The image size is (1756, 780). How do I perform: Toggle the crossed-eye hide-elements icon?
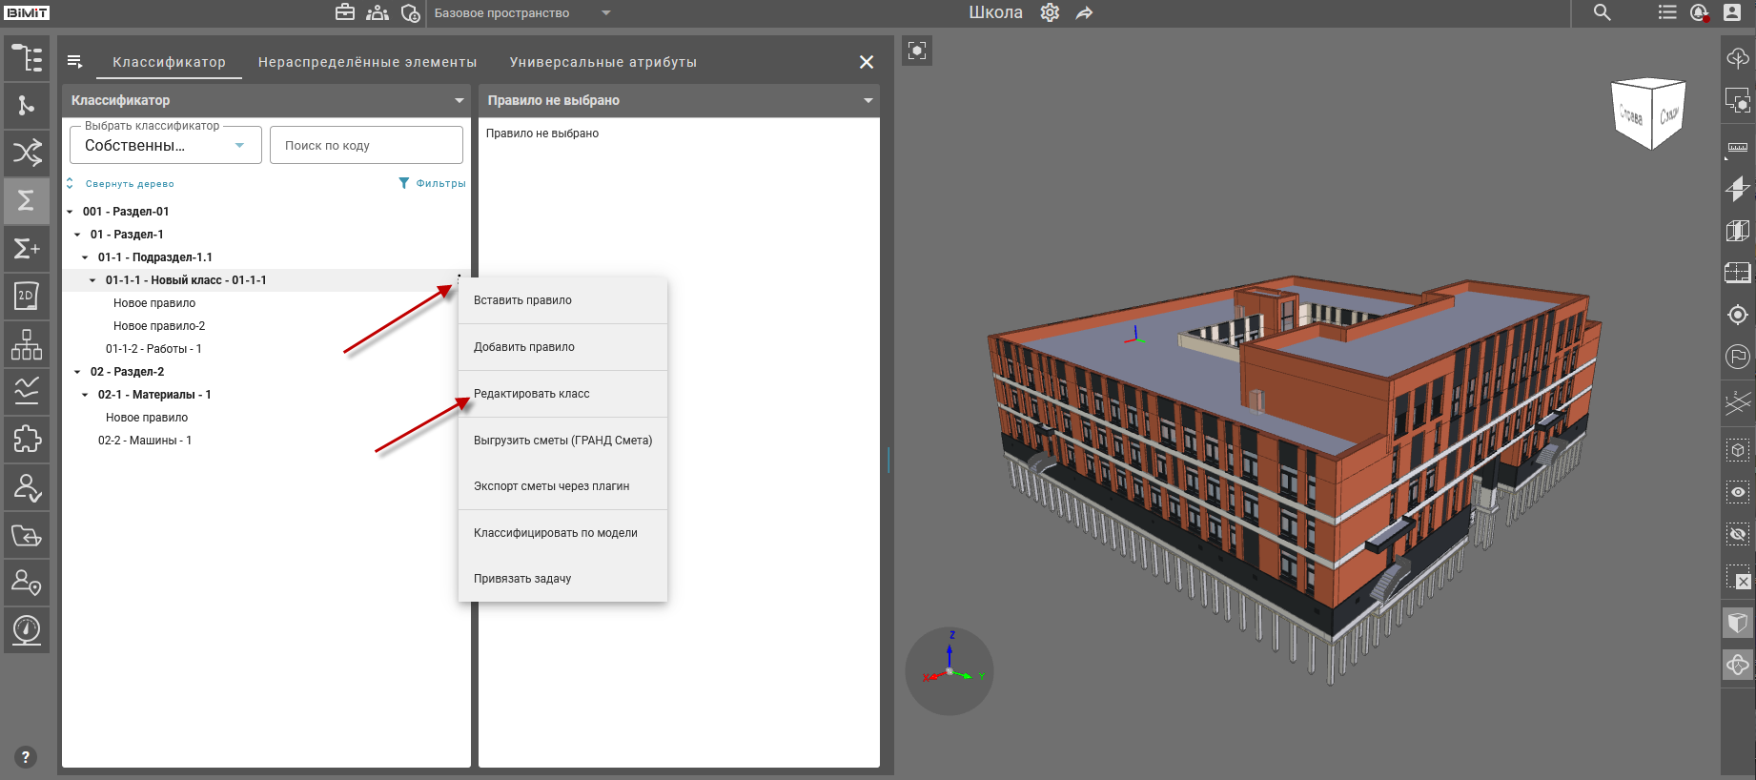[1738, 534]
